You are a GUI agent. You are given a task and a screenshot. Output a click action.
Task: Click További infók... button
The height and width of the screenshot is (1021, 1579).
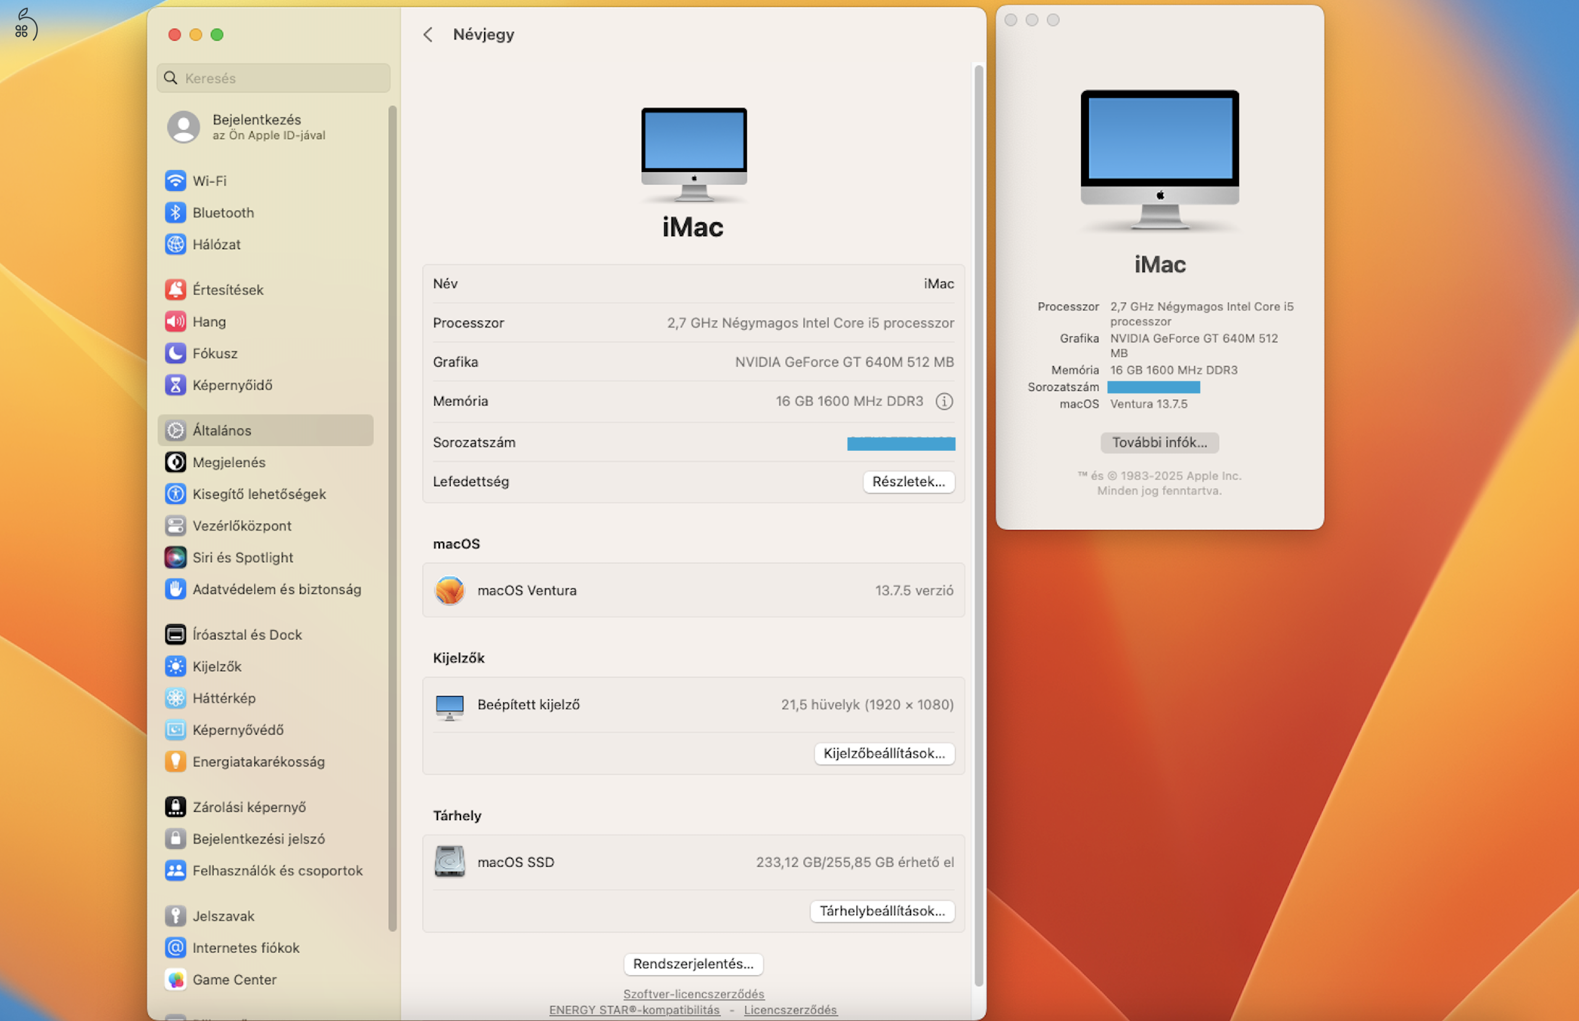pos(1158,442)
